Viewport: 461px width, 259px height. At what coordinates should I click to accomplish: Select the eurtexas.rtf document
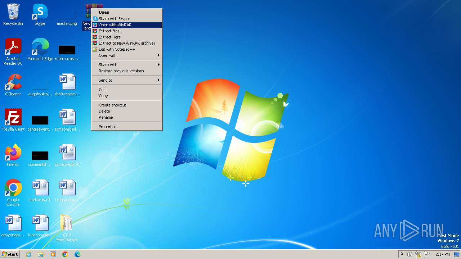40,191
